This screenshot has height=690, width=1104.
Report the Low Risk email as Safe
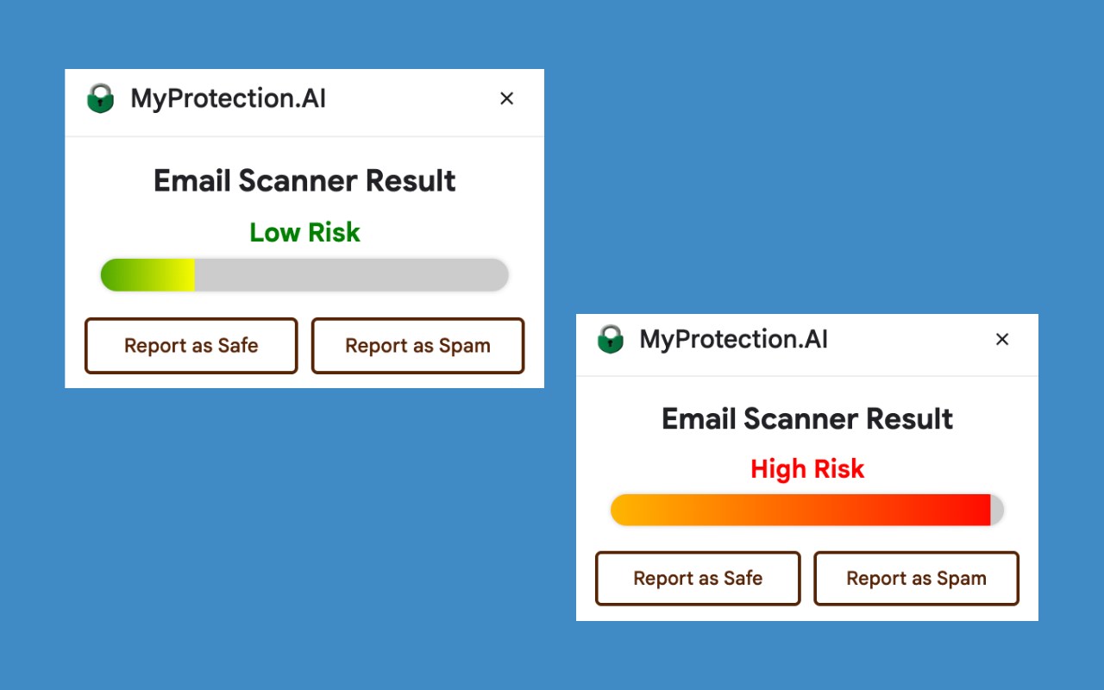191,346
